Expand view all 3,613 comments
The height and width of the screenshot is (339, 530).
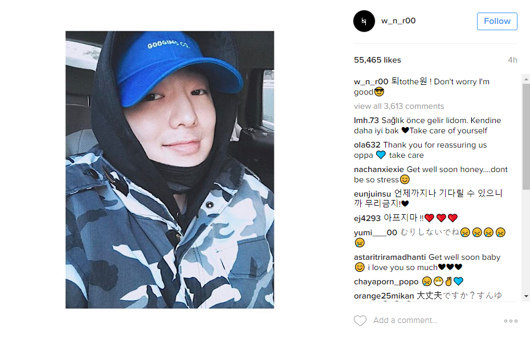[x=399, y=106]
